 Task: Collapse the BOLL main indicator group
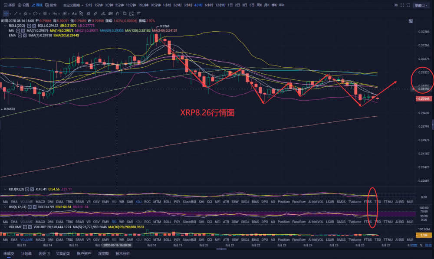click(x=5, y=26)
